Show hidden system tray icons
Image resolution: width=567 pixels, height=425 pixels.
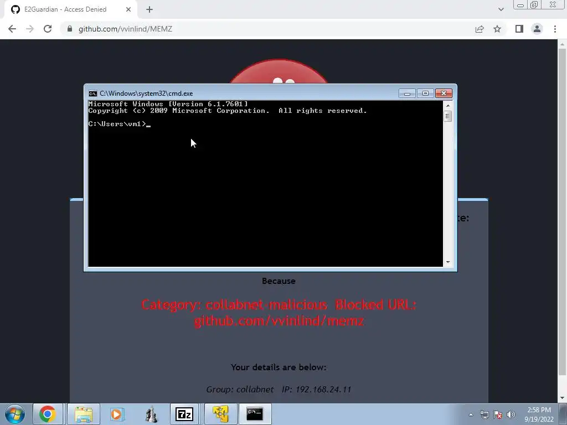click(x=471, y=414)
